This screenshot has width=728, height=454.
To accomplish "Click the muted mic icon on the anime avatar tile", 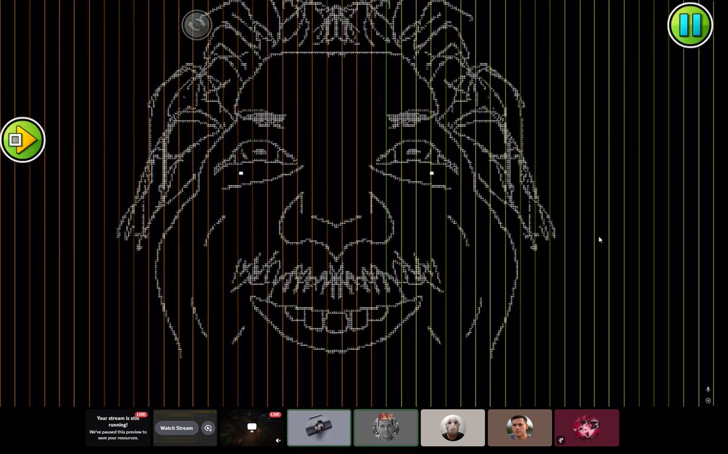I will pos(561,440).
